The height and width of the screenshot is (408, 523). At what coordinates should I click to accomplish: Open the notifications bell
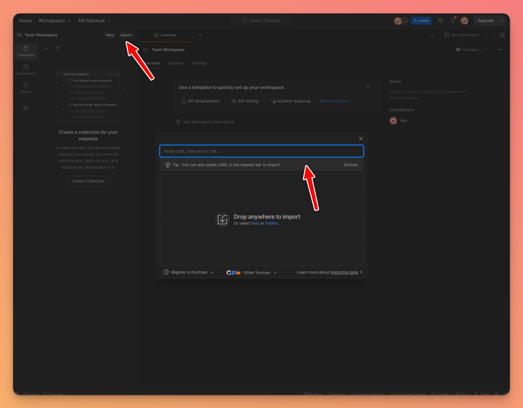coord(453,21)
